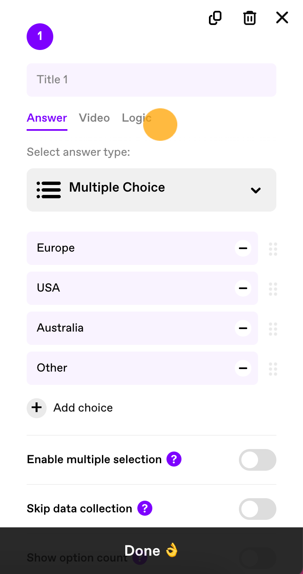
Task: Close the question editor panel
Action: pyautogui.click(x=282, y=17)
